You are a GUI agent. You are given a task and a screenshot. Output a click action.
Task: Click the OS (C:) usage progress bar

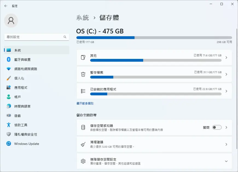154,38
